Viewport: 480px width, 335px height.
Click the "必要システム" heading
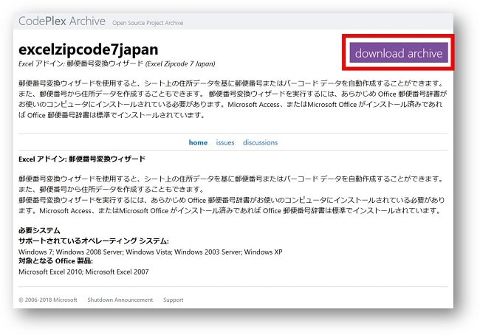point(39,230)
